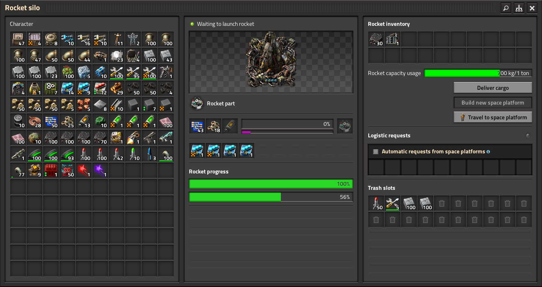Open the logistic network icon button
The width and height of the screenshot is (542, 287).
519,8
